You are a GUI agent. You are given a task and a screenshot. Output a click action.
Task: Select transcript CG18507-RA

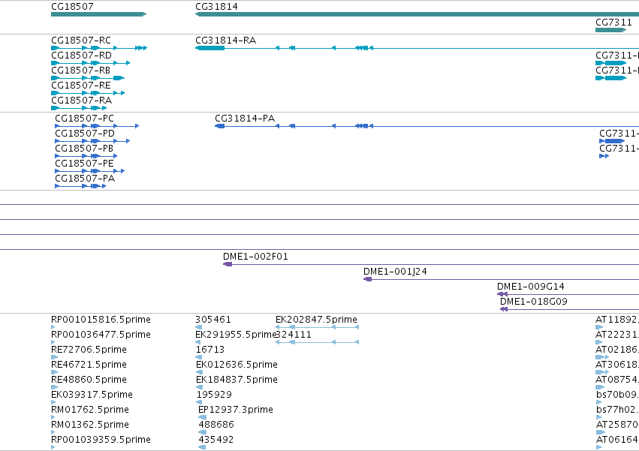79,108
